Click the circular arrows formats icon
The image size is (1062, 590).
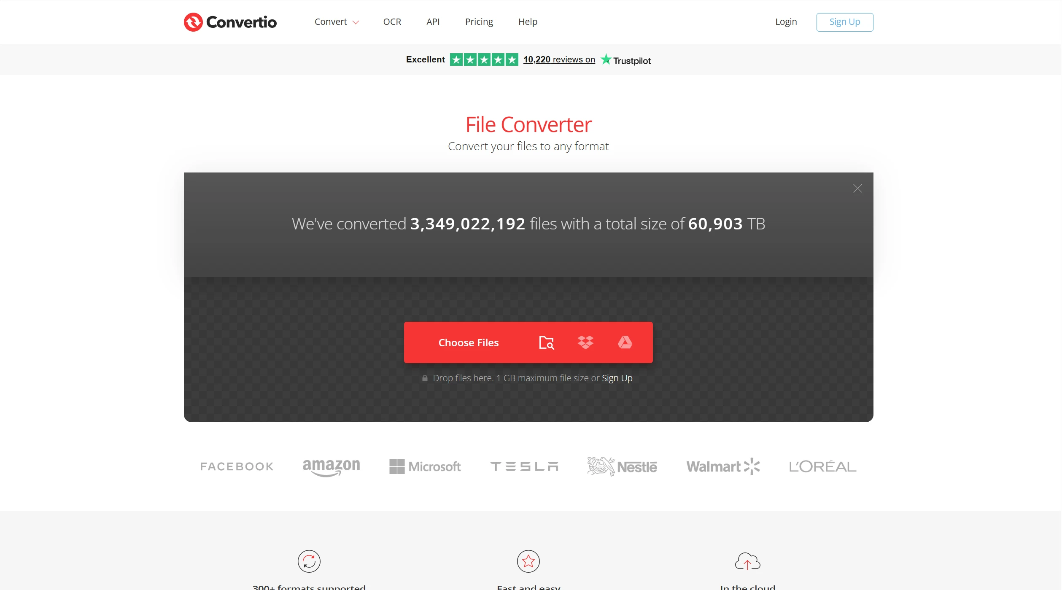pyautogui.click(x=309, y=561)
